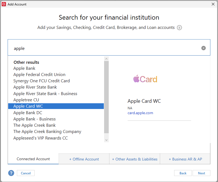Open the + Offline Account tab
Image resolution: width=218 pixels, height=182 pixels.
[x=84, y=159]
